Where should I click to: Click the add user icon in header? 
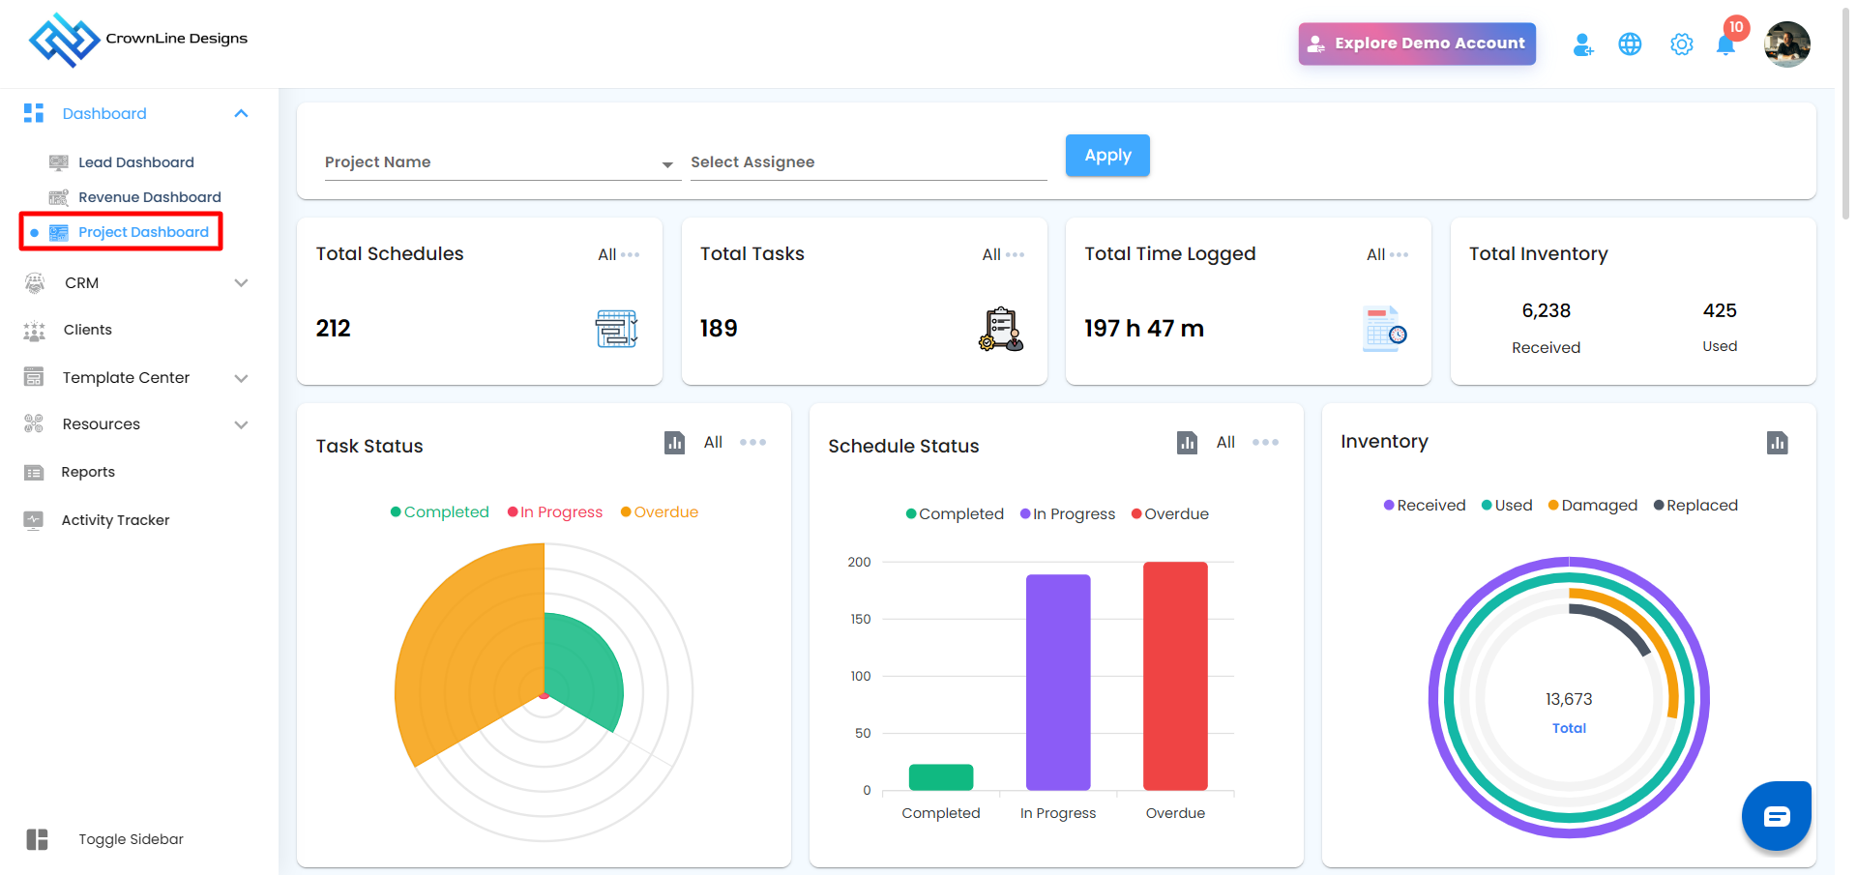[1583, 44]
